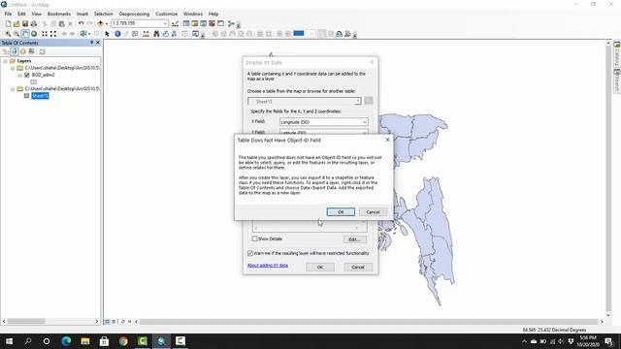Click the Fixed Zoom In icon
This screenshot has height=349, width=621.
point(45,34)
